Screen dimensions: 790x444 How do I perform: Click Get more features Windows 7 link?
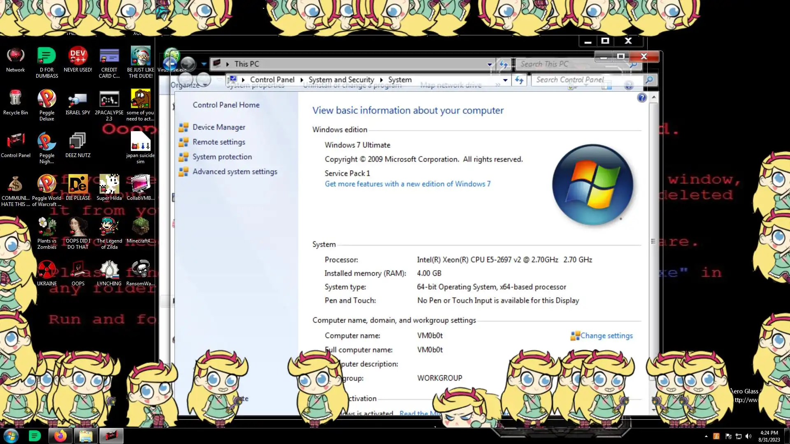click(407, 184)
